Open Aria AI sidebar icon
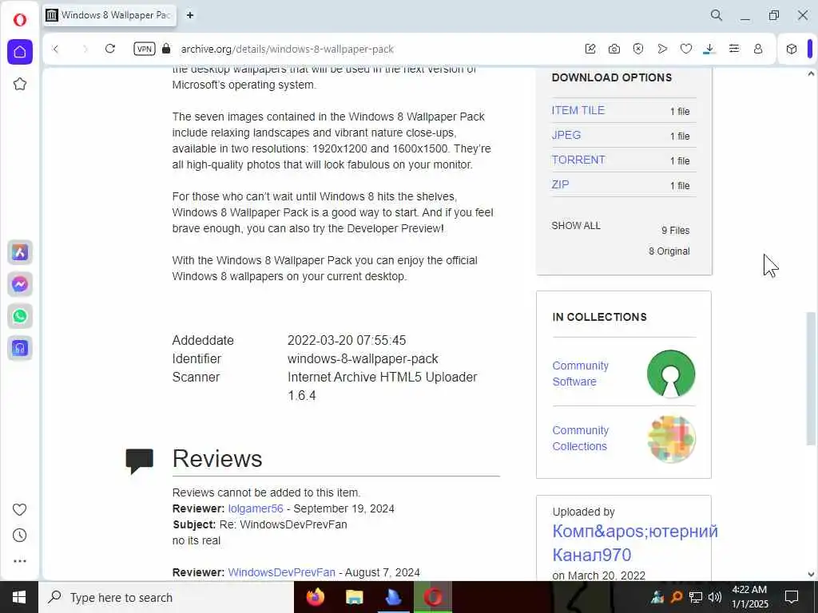The width and height of the screenshot is (818, 613). click(x=20, y=252)
